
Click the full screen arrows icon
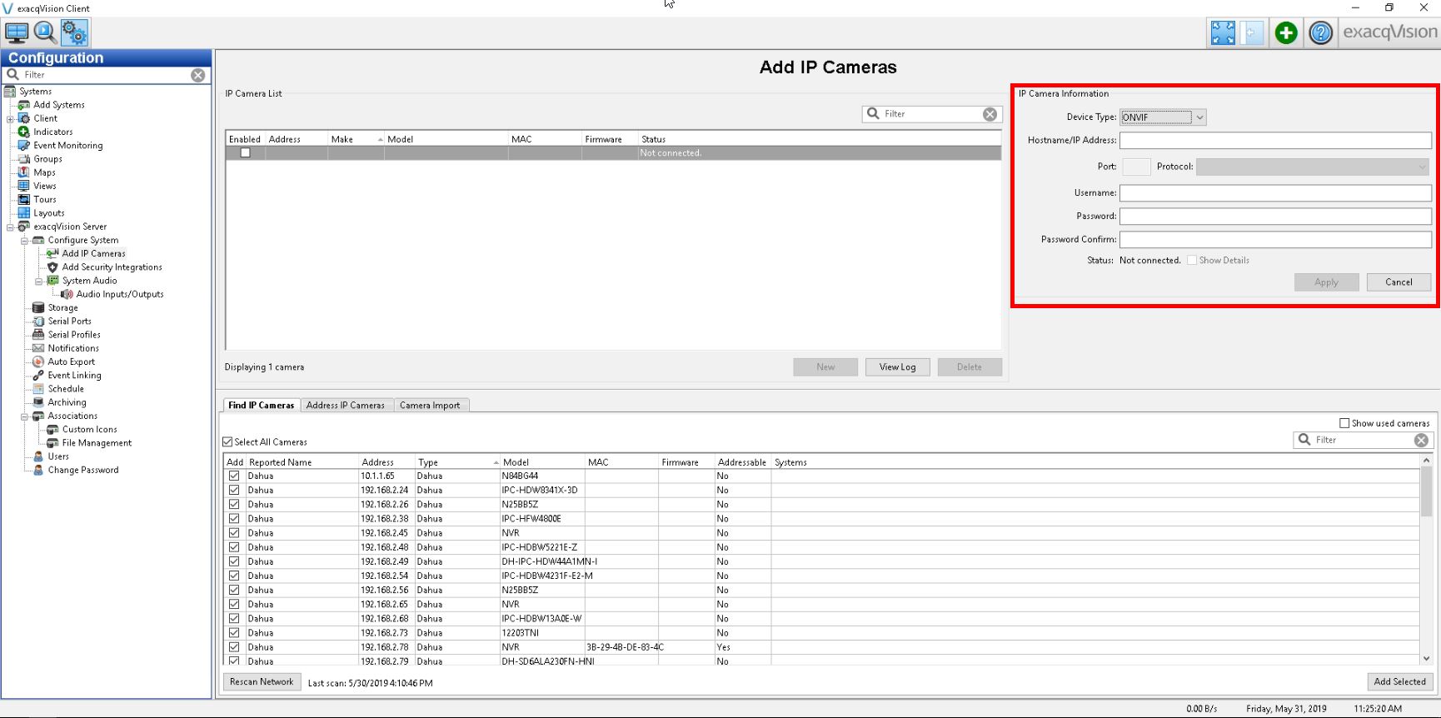1223,32
